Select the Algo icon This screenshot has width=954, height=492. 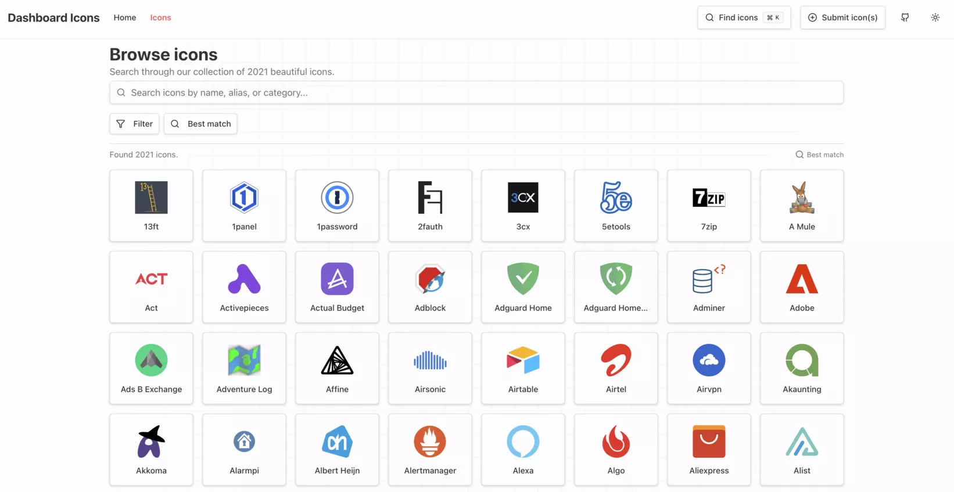(x=616, y=450)
